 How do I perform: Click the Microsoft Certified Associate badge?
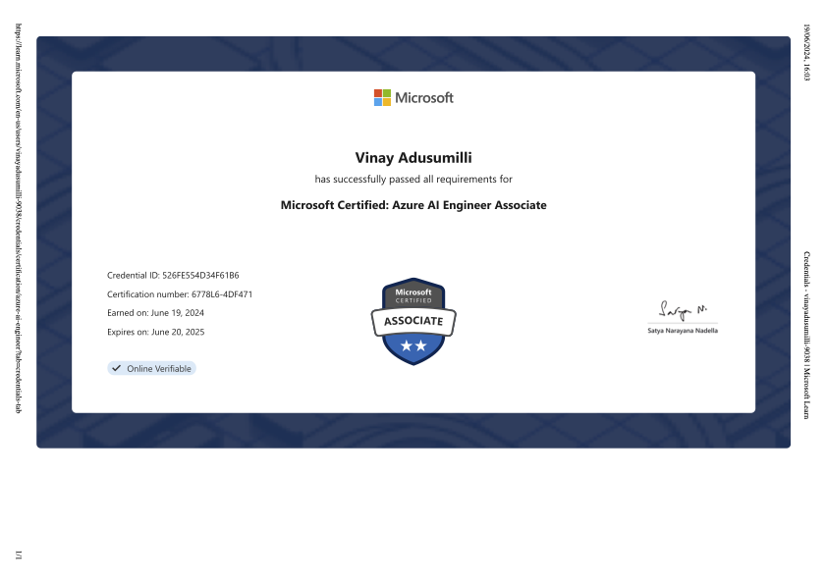[413, 321]
